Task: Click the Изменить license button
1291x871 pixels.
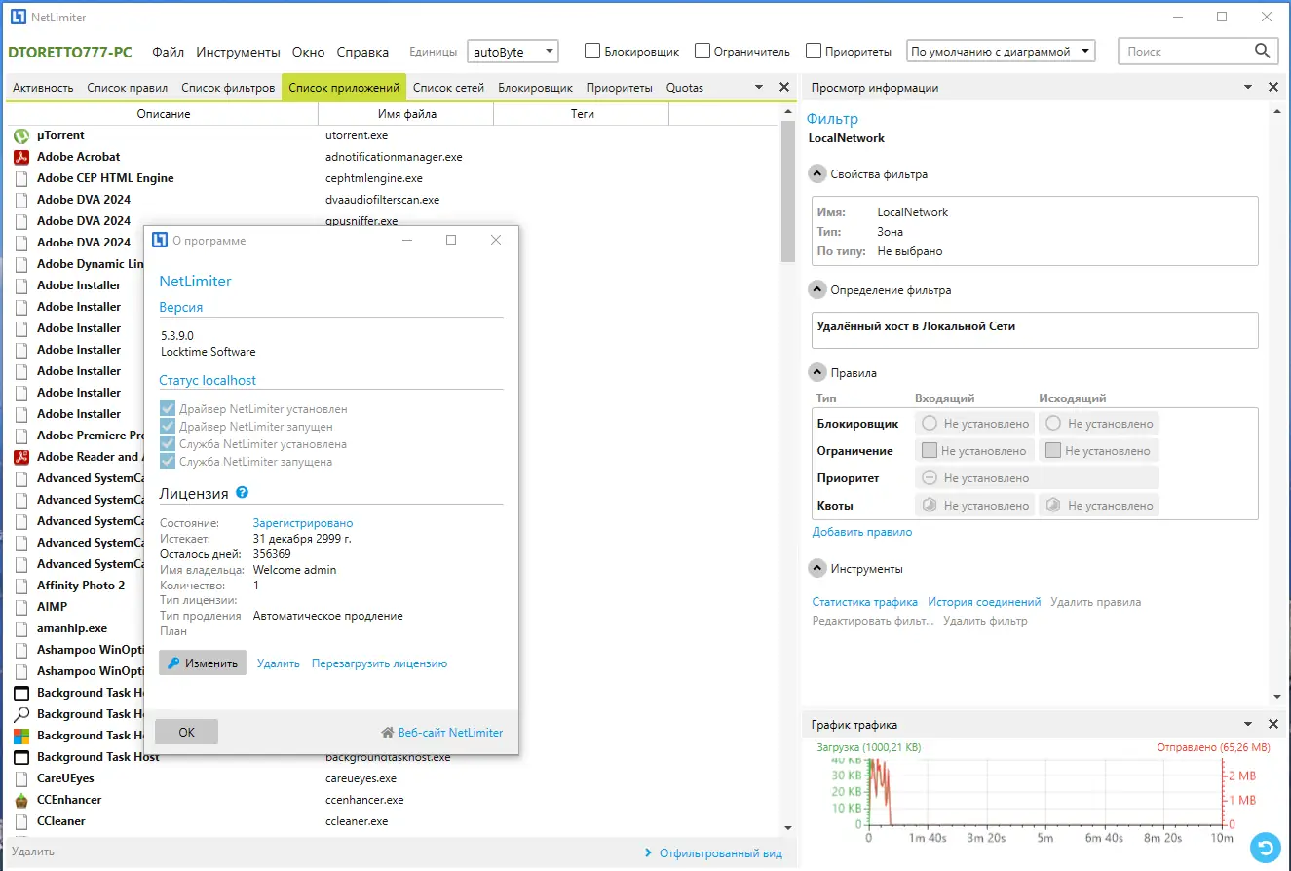Action: (x=203, y=663)
